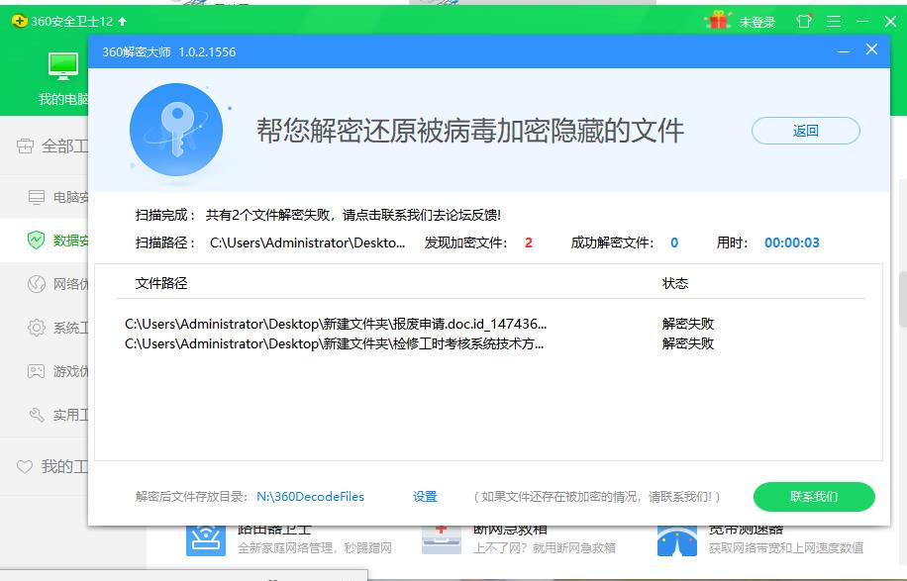Click the 返回 button
The image size is (907, 581).
pos(805,131)
